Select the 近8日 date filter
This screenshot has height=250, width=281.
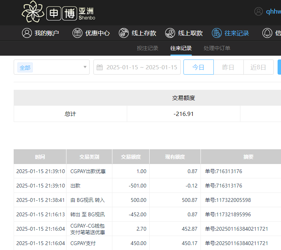[258, 67]
